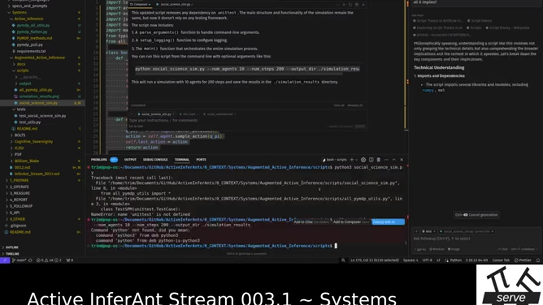Open the terminal launch profile dropdown

coord(357,160)
